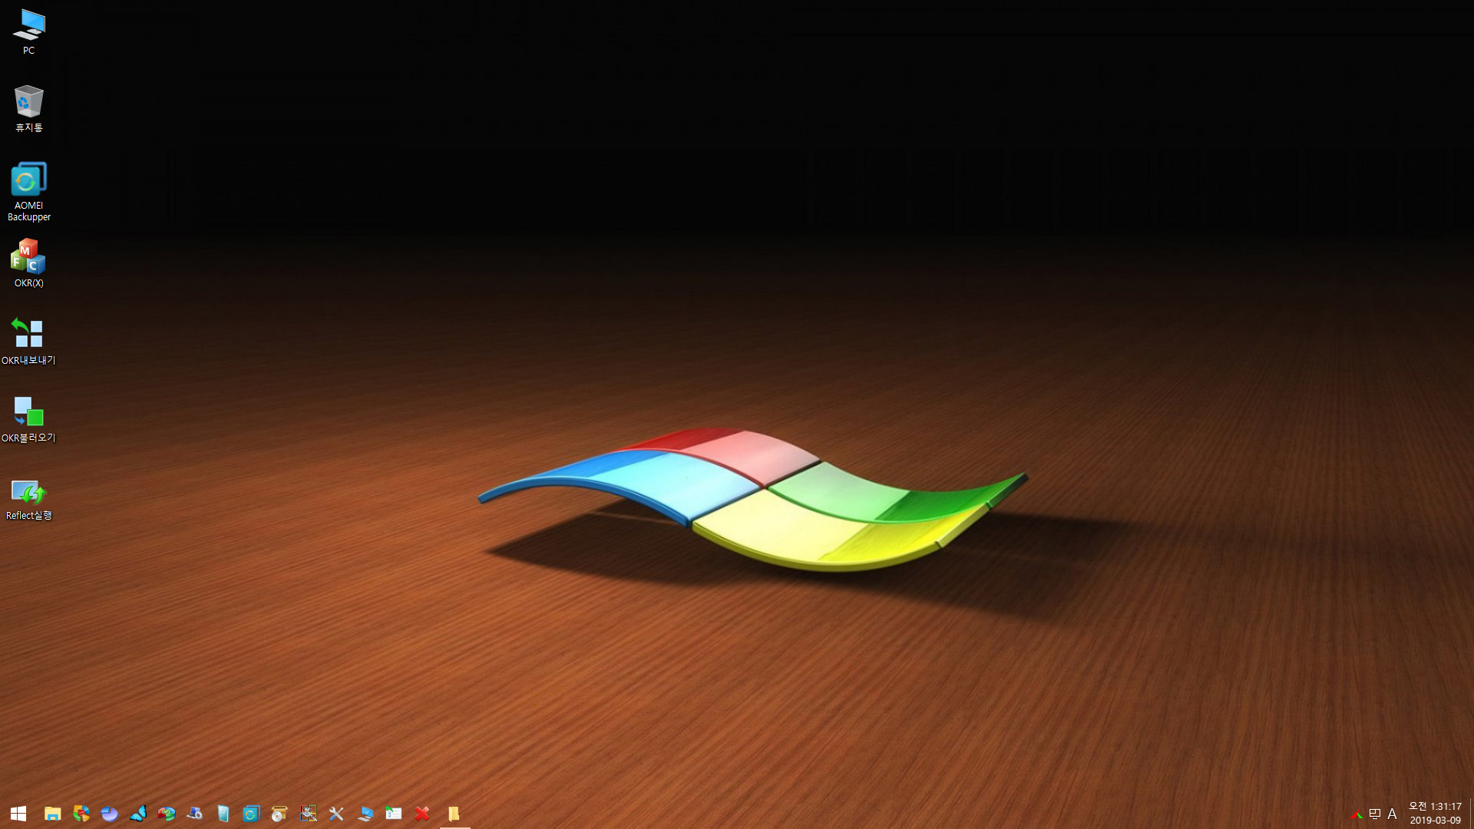
Task: Open the checklist with green arrow icon
Action: click(393, 814)
